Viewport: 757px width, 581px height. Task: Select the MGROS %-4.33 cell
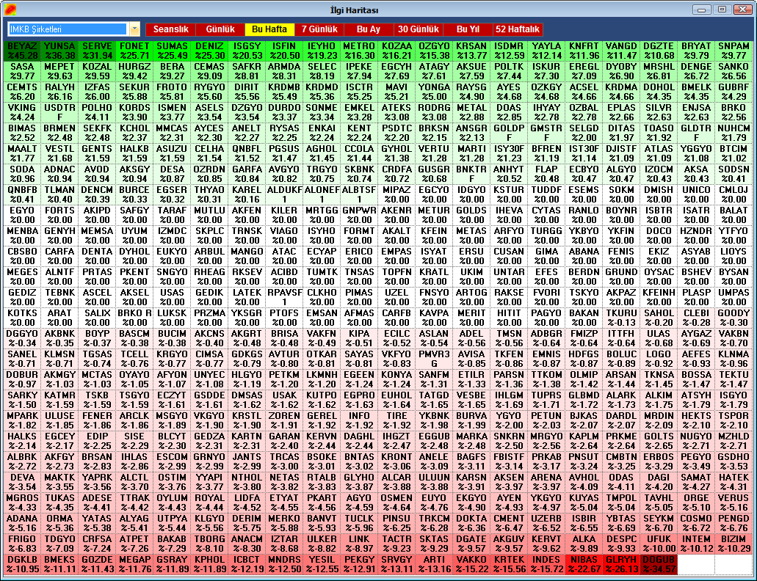click(x=22, y=503)
